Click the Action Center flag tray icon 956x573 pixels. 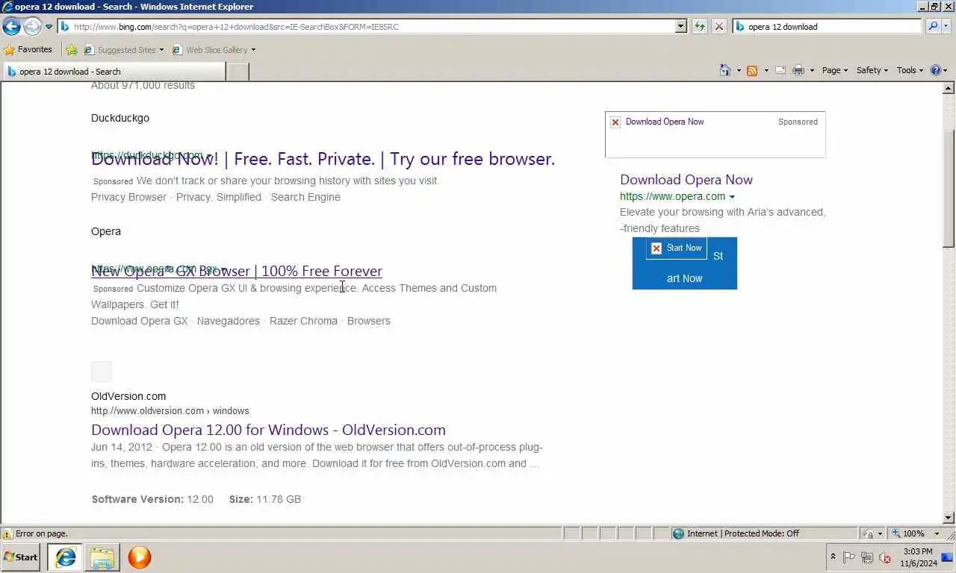click(x=849, y=557)
